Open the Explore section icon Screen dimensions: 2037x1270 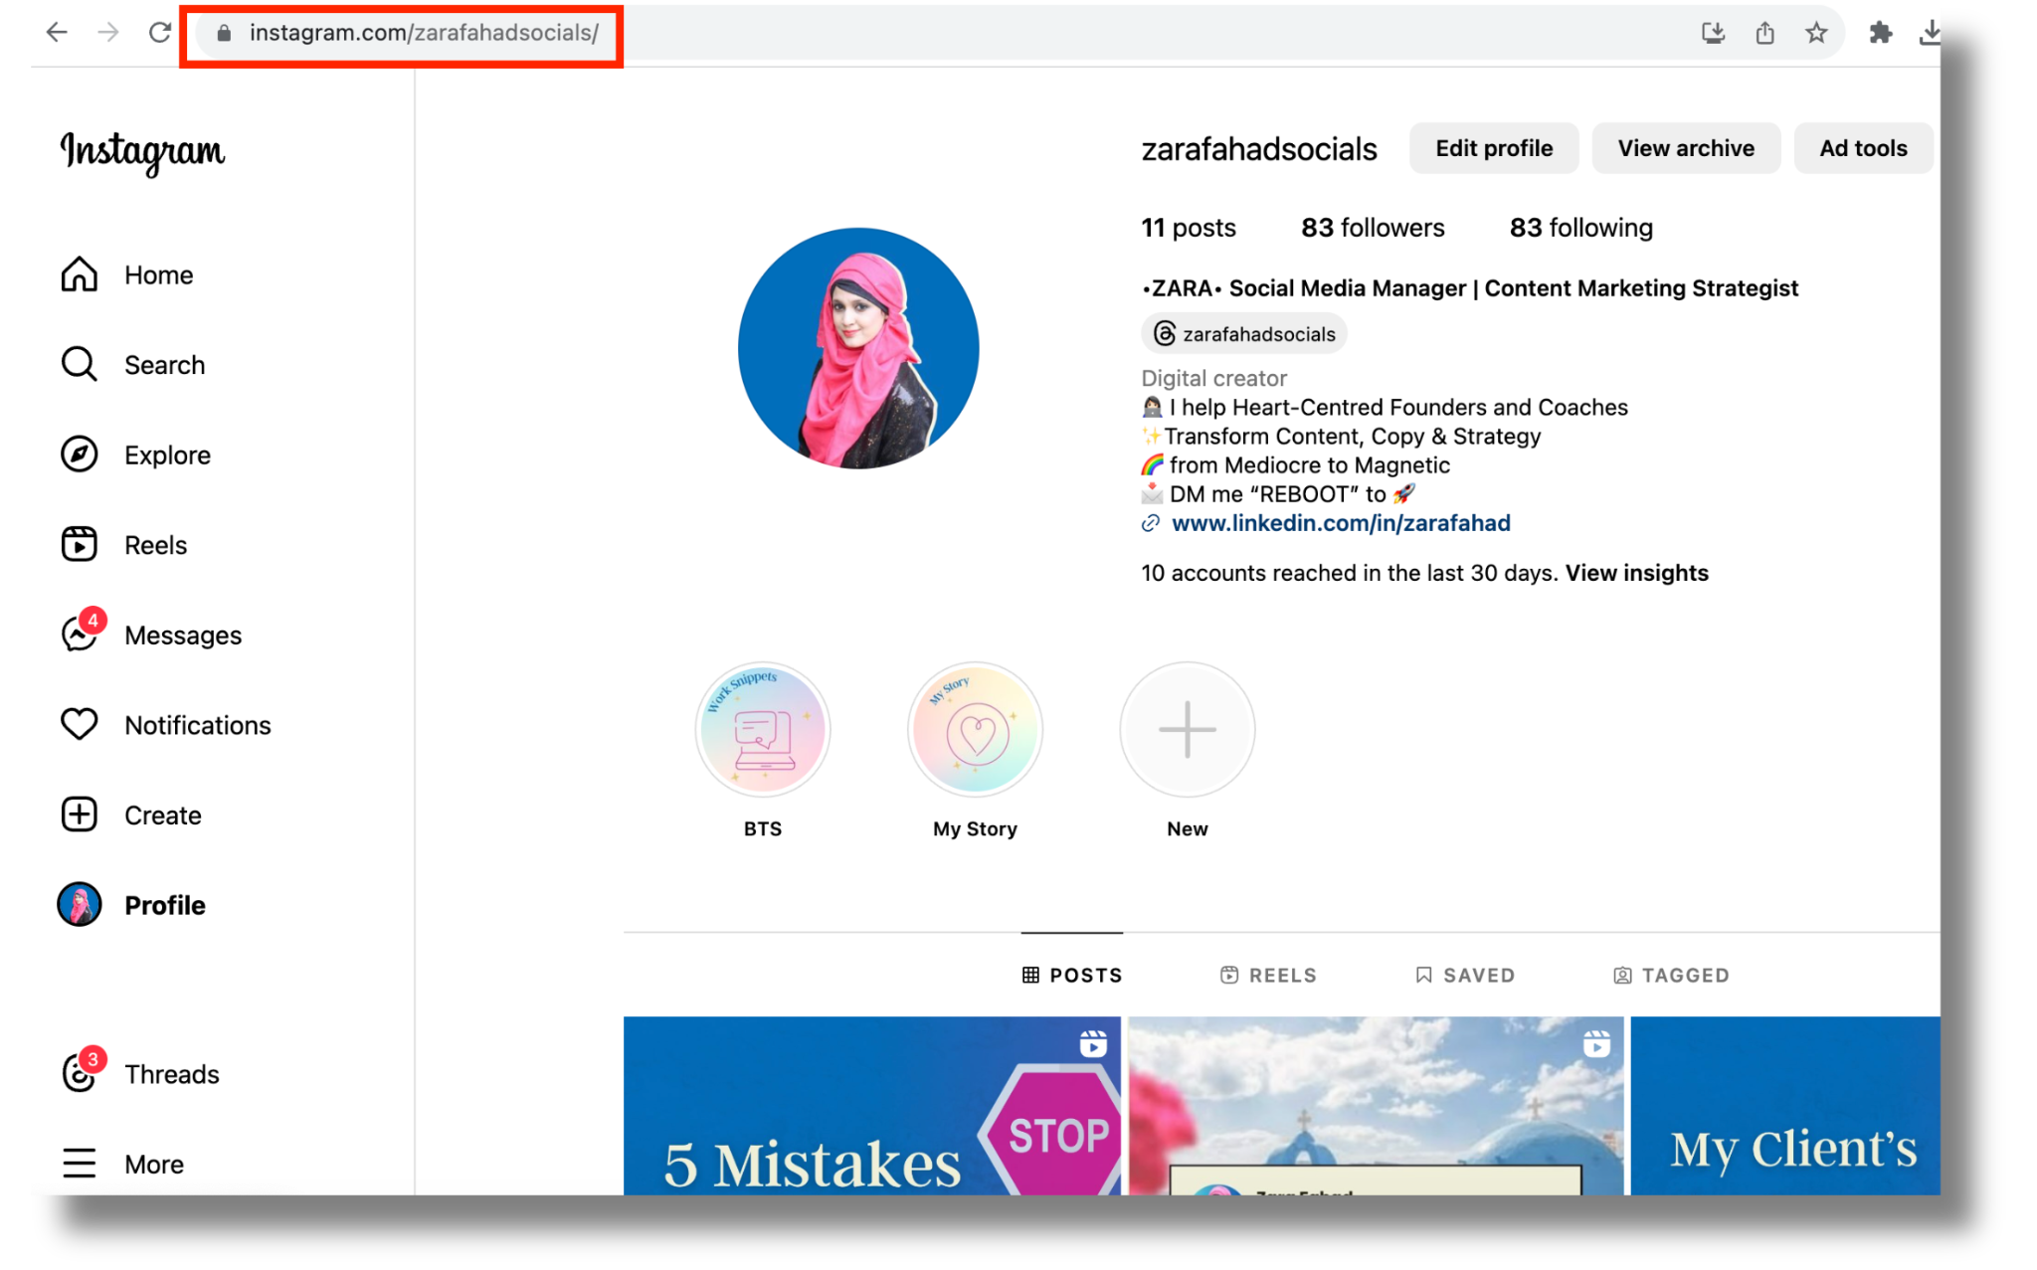[x=79, y=454]
